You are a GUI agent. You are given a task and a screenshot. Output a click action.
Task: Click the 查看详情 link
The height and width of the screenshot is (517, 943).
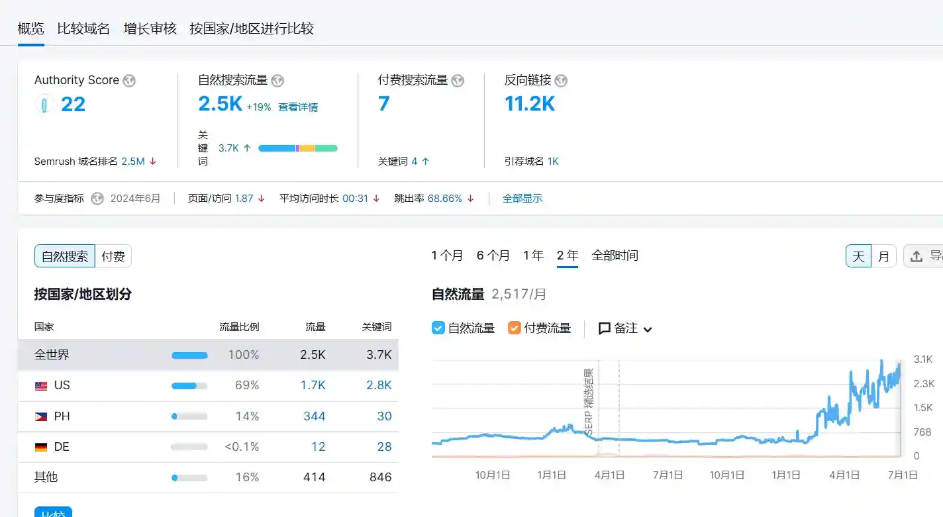[297, 107]
